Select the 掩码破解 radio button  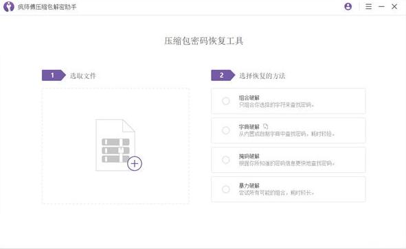click(226, 160)
